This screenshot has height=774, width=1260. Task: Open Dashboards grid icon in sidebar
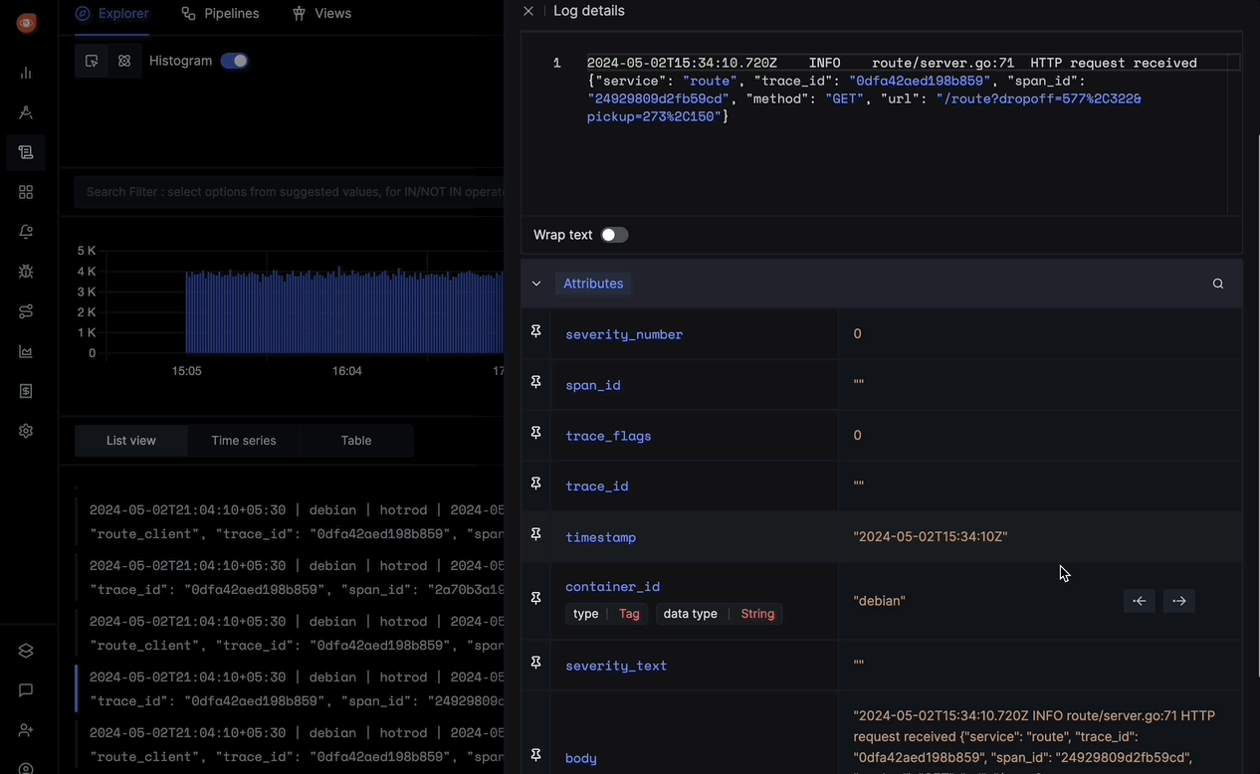(x=26, y=192)
